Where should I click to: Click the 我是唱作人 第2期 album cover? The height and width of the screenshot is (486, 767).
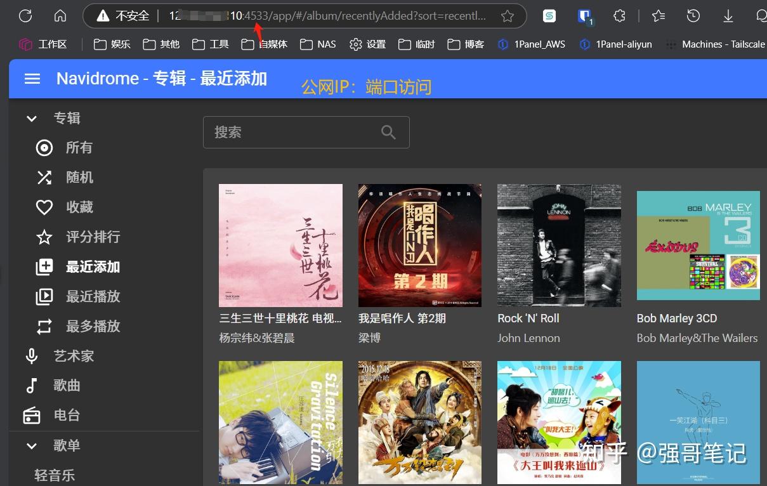[419, 246]
